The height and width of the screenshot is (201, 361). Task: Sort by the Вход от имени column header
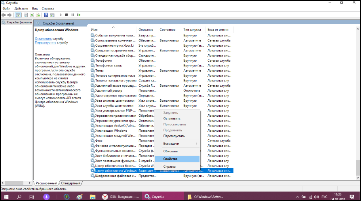point(219,30)
